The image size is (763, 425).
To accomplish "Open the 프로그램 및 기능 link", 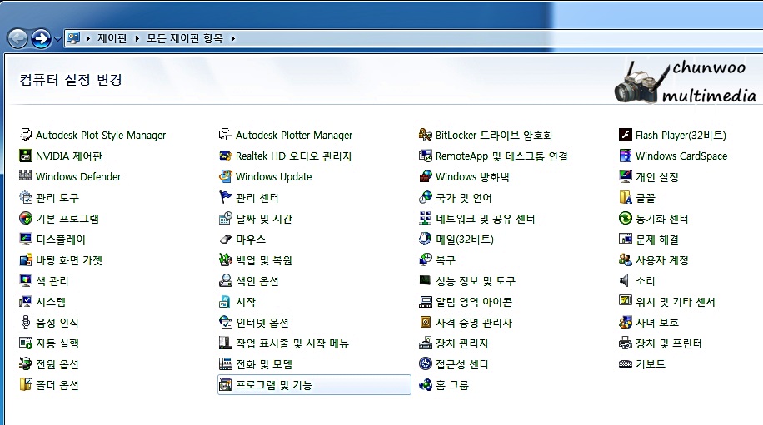I will [x=274, y=385].
